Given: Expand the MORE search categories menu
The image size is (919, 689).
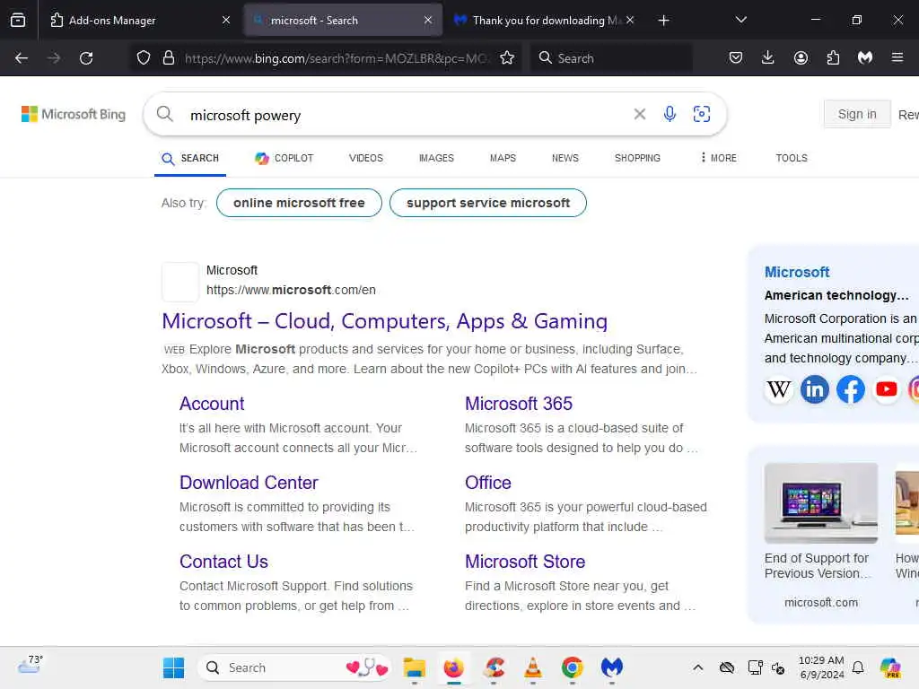Looking at the screenshot, I should point(719,158).
